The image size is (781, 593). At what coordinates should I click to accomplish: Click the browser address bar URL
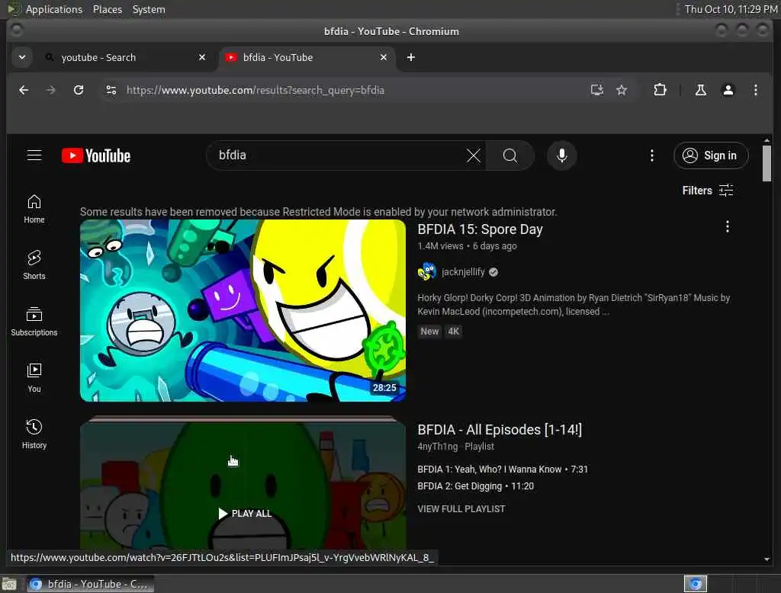[255, 90]
